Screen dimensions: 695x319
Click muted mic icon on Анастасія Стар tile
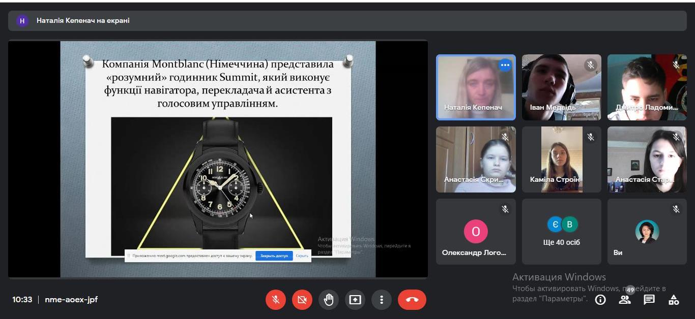(x=676, y=137)
